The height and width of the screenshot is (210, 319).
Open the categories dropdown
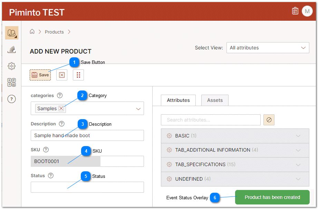138,108
